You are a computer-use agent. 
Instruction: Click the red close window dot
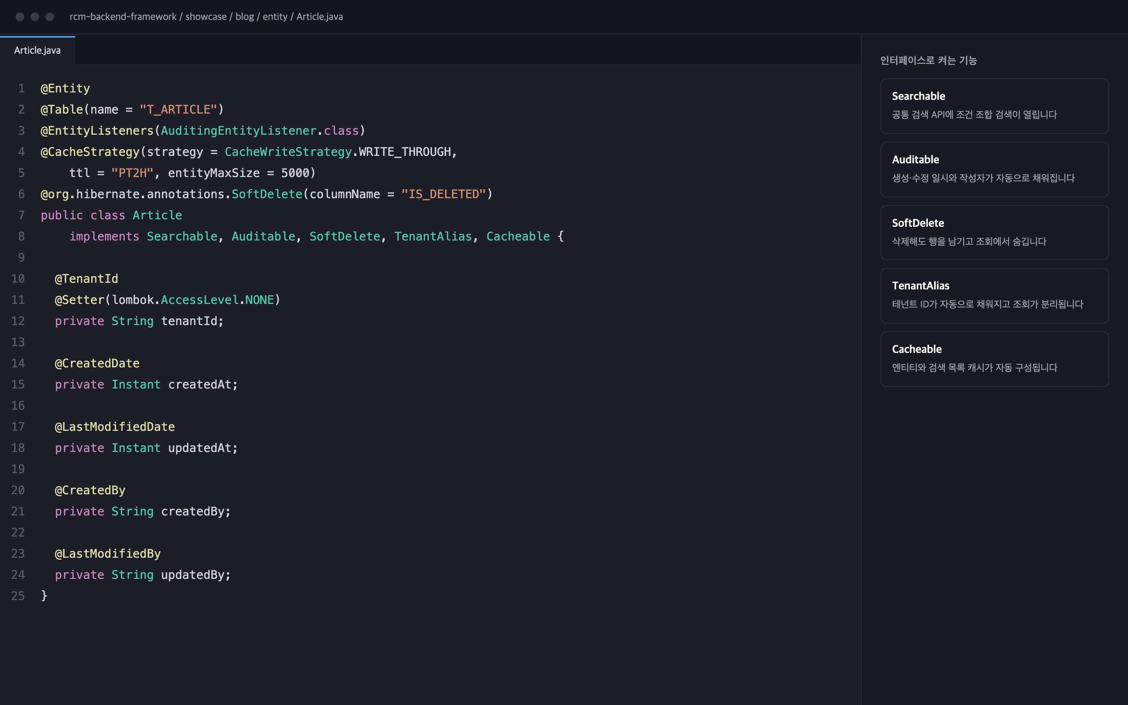[20, 17]
